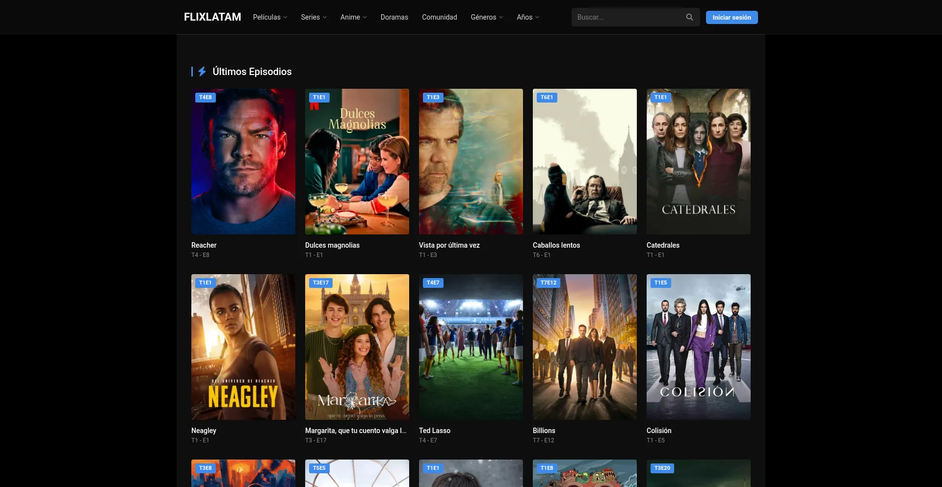Open the Ted Lasso poster

pos(471,347)
